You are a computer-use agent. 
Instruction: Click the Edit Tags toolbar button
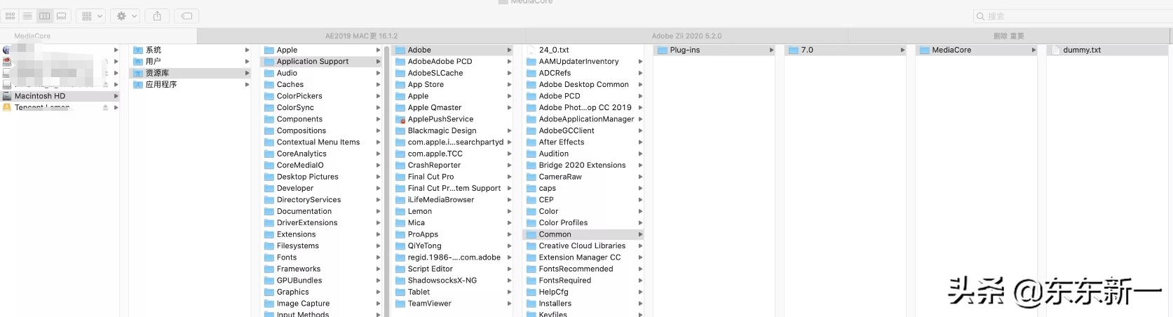[187, 15]
